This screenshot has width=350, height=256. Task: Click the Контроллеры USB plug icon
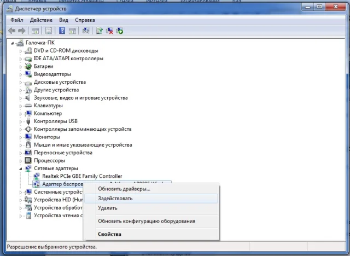[x=28, y=121]
